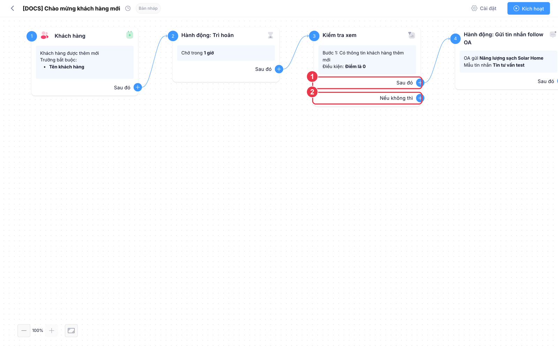This screenshot has height=349, width=558.
Task: Zoom in with plus button
Action: pyautogui.click(x=52, y=331)
